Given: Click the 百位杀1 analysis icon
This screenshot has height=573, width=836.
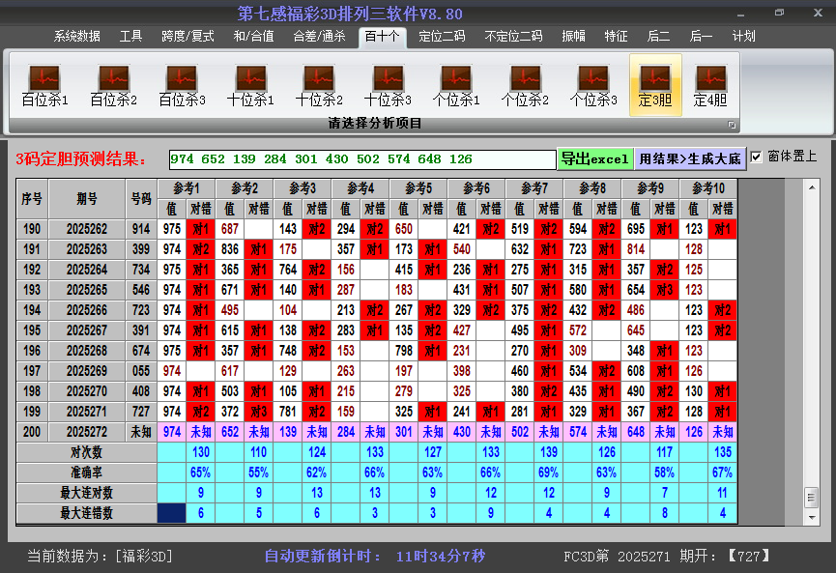Looking at the screenshot, I should coord(44,85).
